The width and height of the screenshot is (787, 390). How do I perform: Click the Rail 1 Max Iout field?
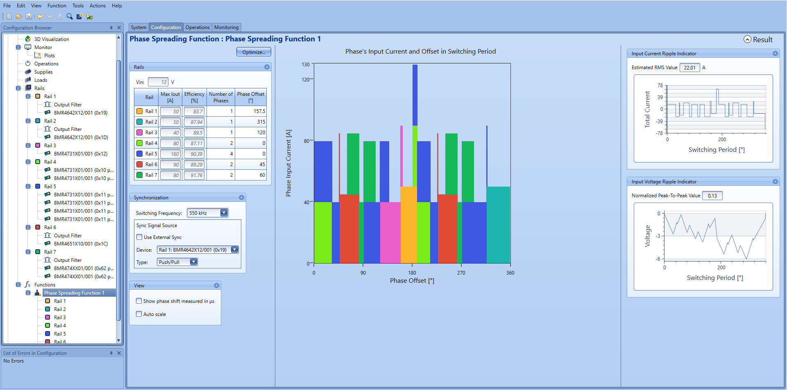170,111
